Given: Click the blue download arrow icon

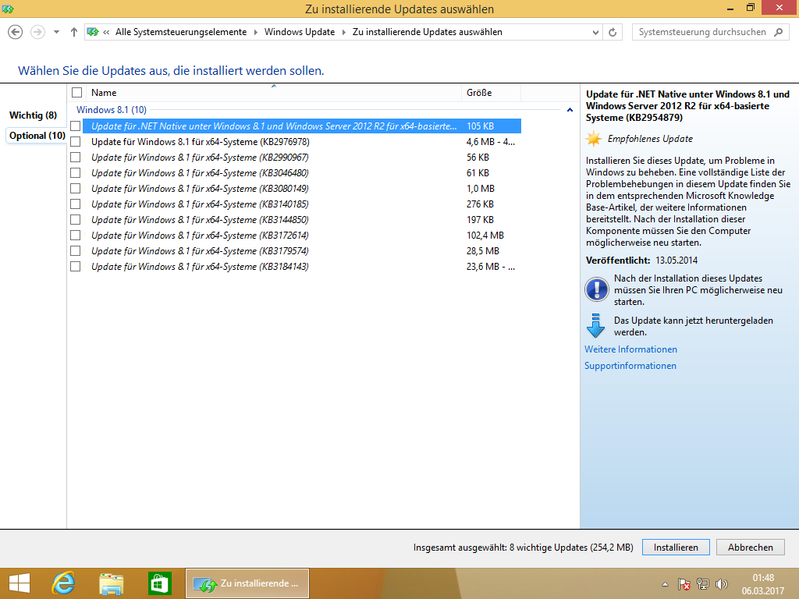Looking at the screenshot, I should click(x=595, y=326).
